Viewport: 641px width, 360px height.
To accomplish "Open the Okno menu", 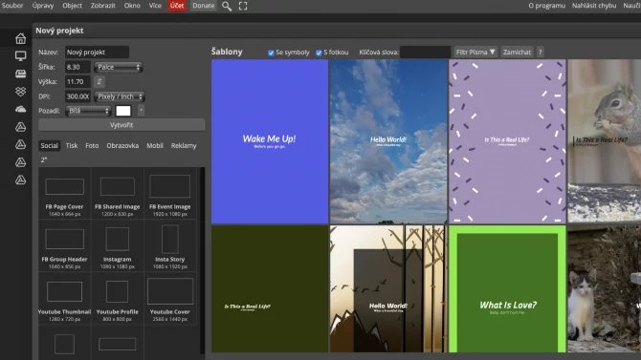I will pyautogui.click(x=132, y=6).
